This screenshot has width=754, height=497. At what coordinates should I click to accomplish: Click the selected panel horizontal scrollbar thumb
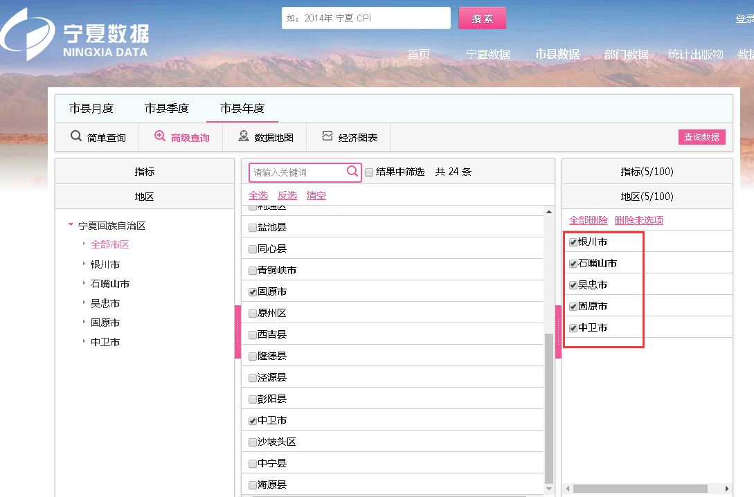[640, 489]
